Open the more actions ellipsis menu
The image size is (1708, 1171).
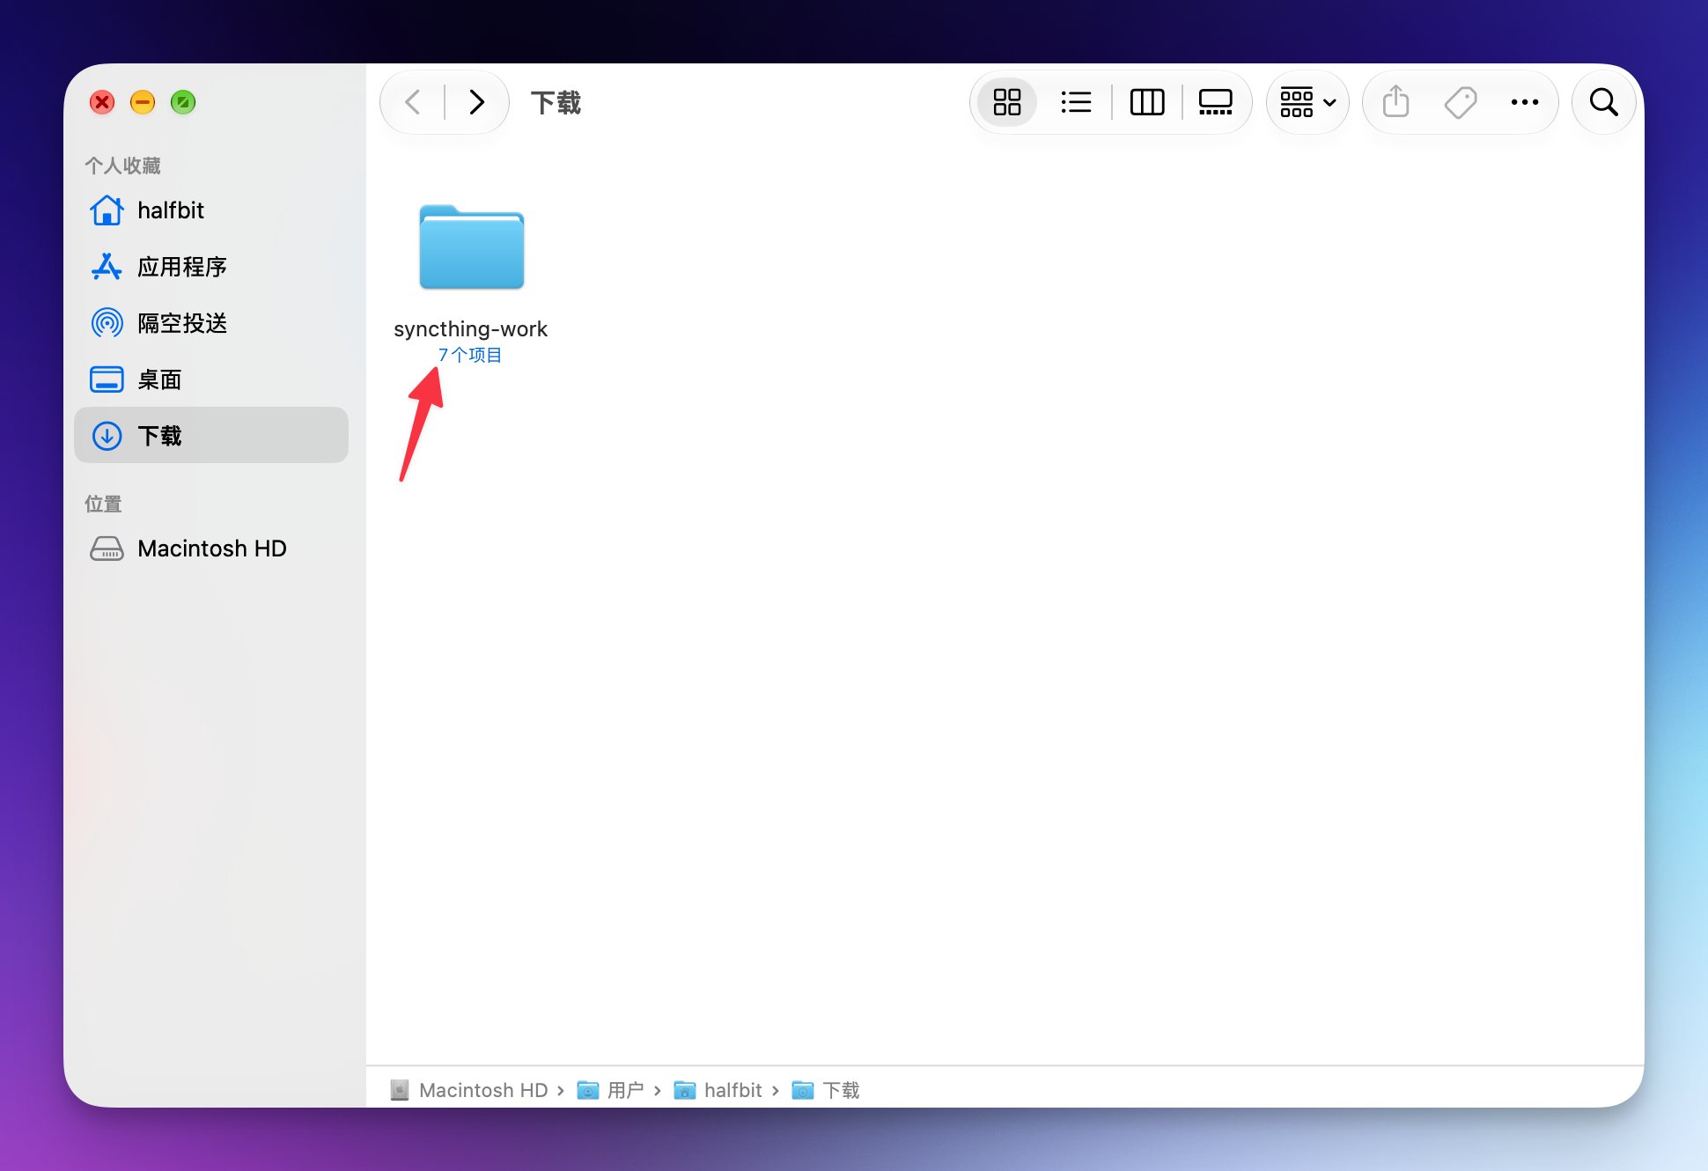(x=1525, y=102)
